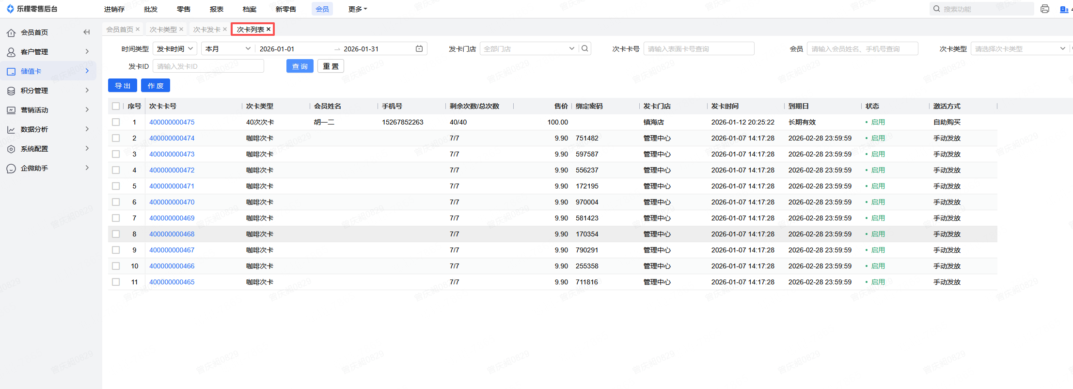Click the 会员首页 home icon in sidebar
1073x389 pixels.
(11, 32)
